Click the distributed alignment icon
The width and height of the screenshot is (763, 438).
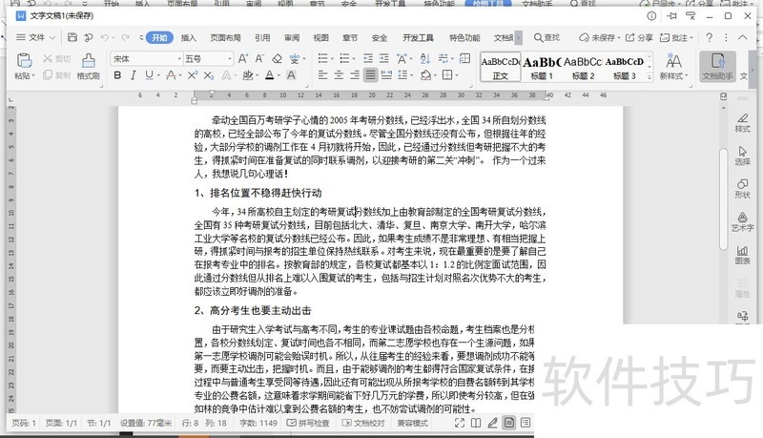click(x=387, y=75)
